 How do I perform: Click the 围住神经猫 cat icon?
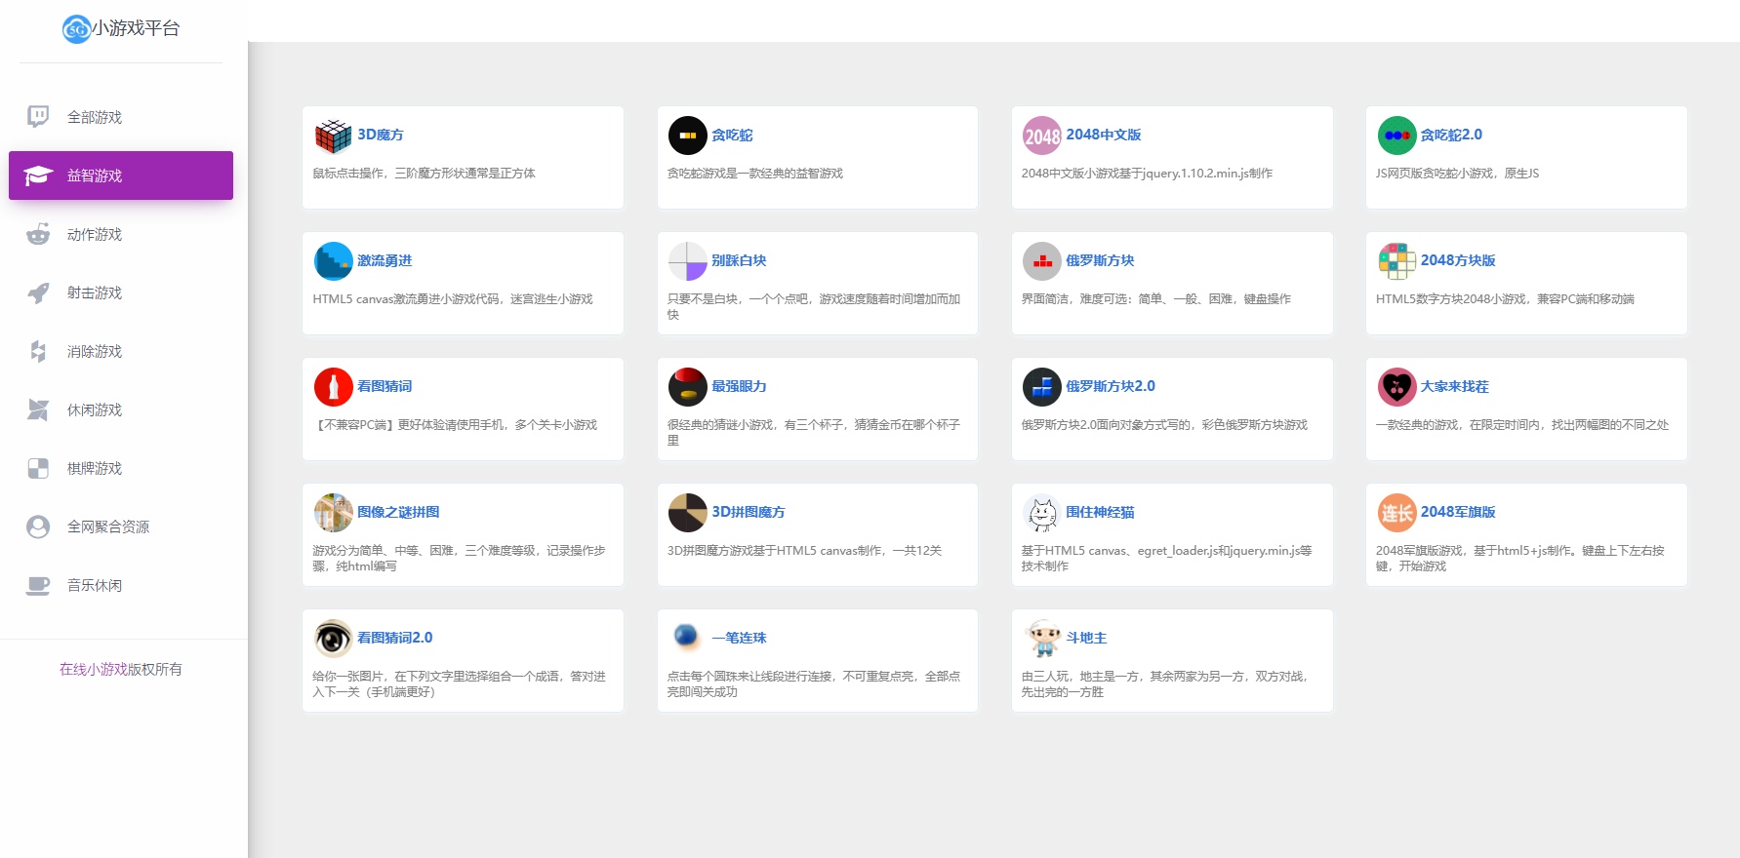(1041, 513)
